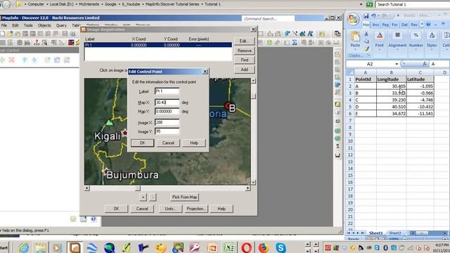Screen dimensions: 450x253
Task: Click the Projection button
Action: click(x=196, y=209)
